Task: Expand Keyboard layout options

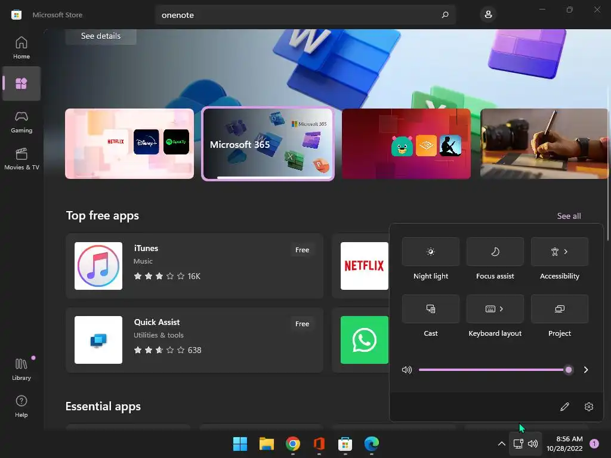Action: click(x=501, y=309)
